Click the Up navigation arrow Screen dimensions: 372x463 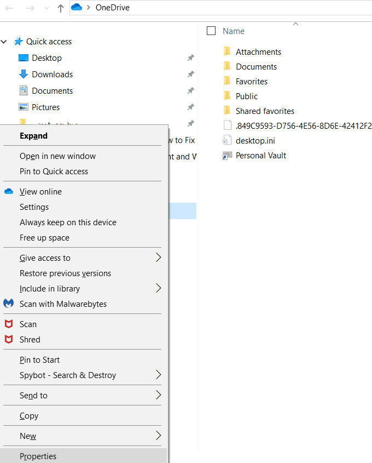coord(61,8)
